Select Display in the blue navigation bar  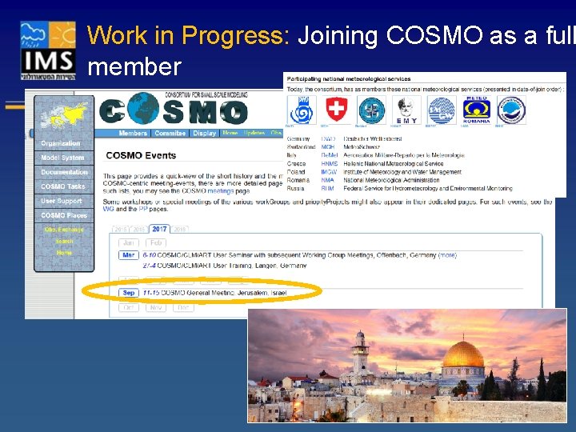(x=204, y=133)
